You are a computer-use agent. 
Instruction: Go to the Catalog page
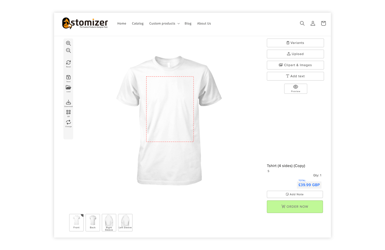[138, 23]
